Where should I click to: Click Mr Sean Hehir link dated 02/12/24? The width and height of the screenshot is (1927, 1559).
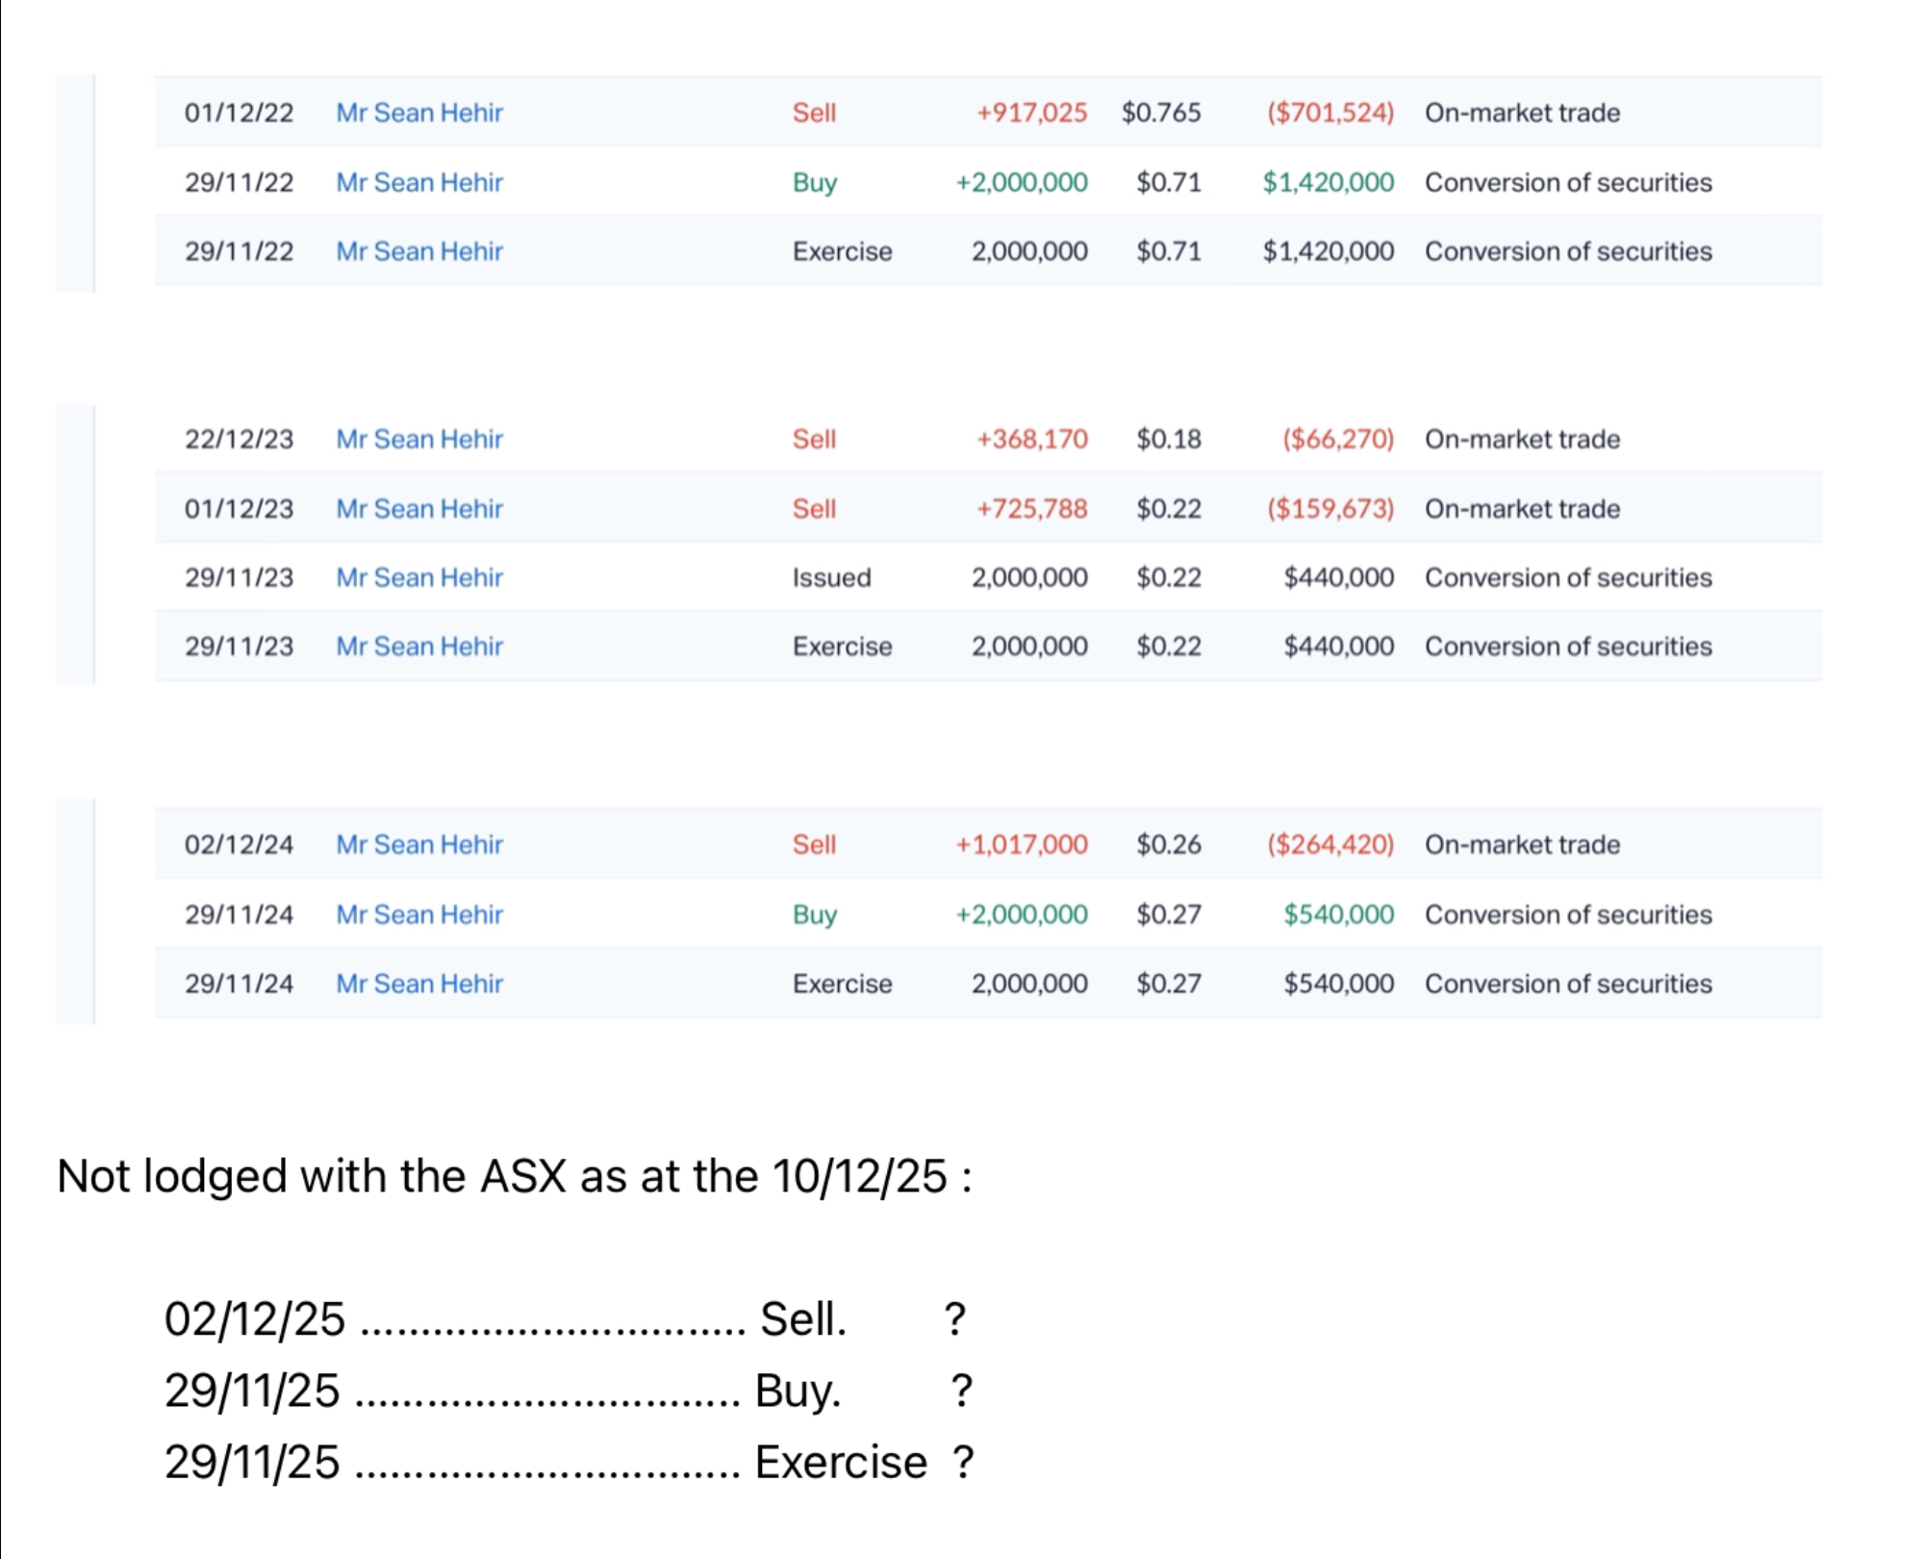pyautogui.click(x=418, y=844)
